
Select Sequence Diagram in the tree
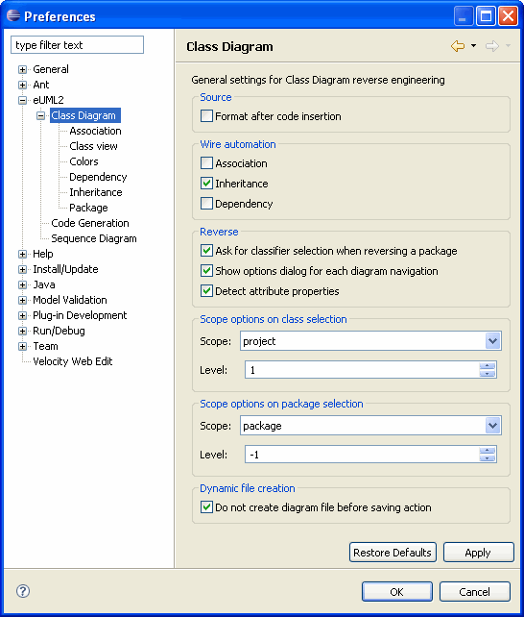[94, 238]
